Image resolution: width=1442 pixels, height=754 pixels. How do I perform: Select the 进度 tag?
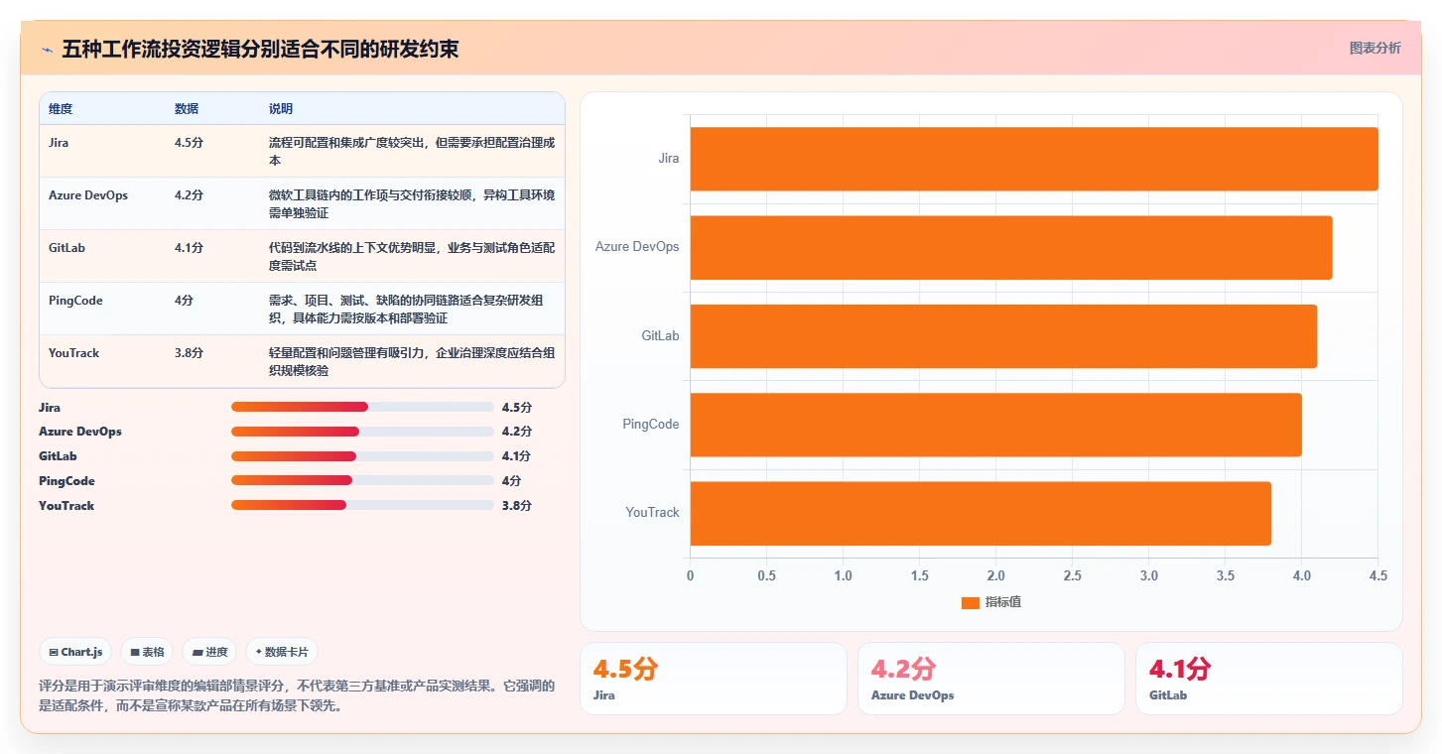pyautogui.click(x=209, y=652)
